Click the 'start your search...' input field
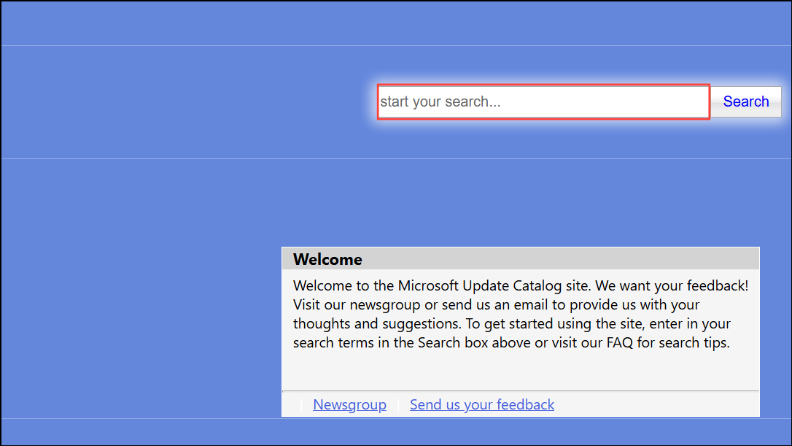This screenshot has width=792, height=446. click(x=543, y=101)
